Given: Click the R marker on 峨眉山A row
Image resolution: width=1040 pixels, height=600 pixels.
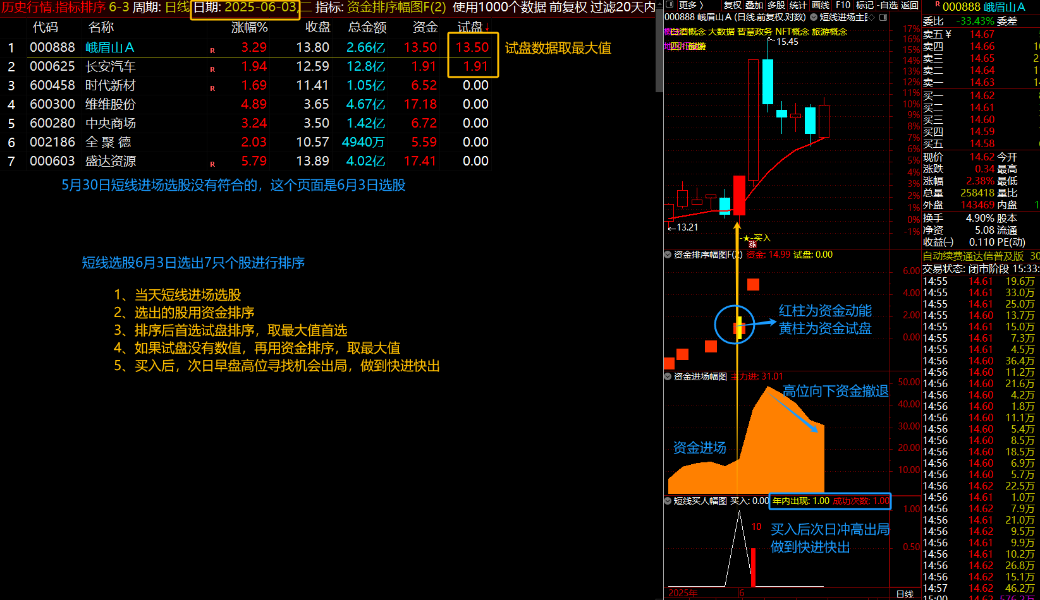Looking at the screenshot, I should (212, 51).
